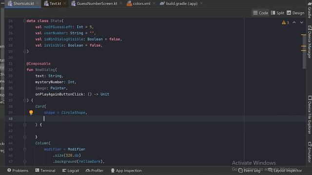312x175 pixels.
Task: Switch editor to Design view
Action: pyautogui.click(x=295, y=13)
